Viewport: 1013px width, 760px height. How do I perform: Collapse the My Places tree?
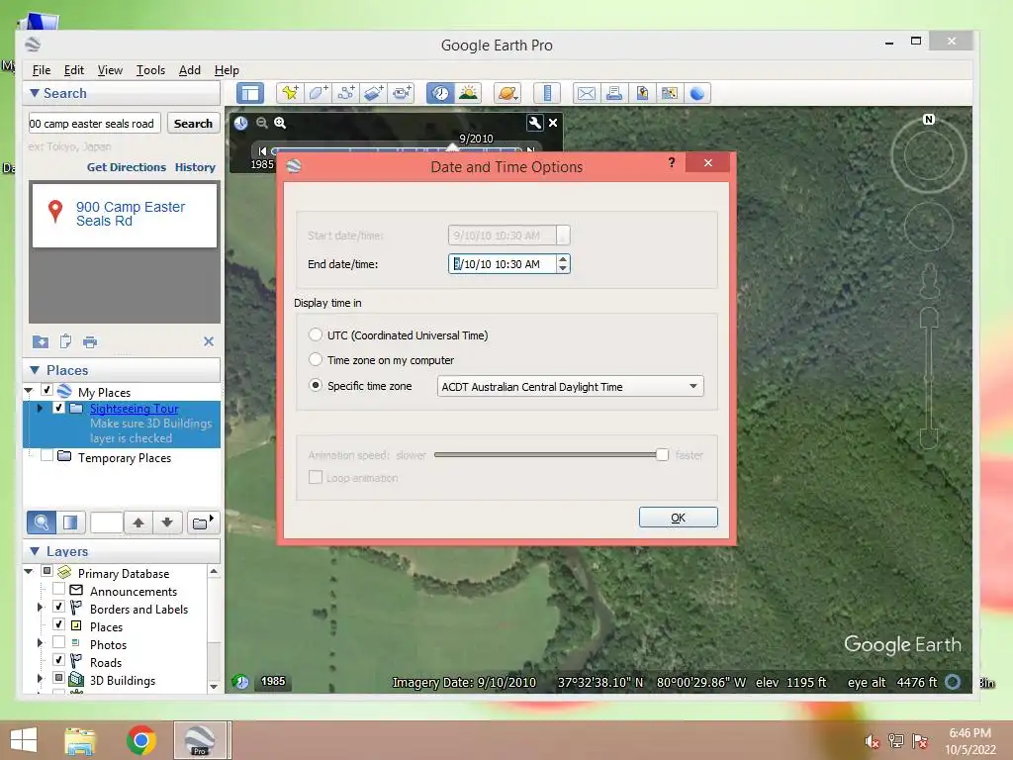29,390
